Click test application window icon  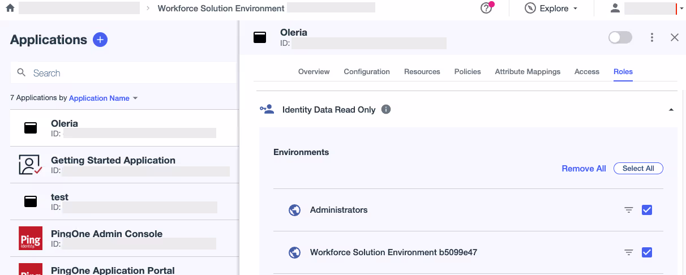[31, 201]
